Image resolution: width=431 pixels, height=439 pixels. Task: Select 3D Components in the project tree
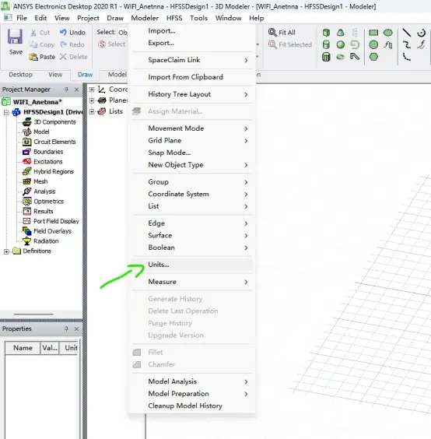[54, 122]
